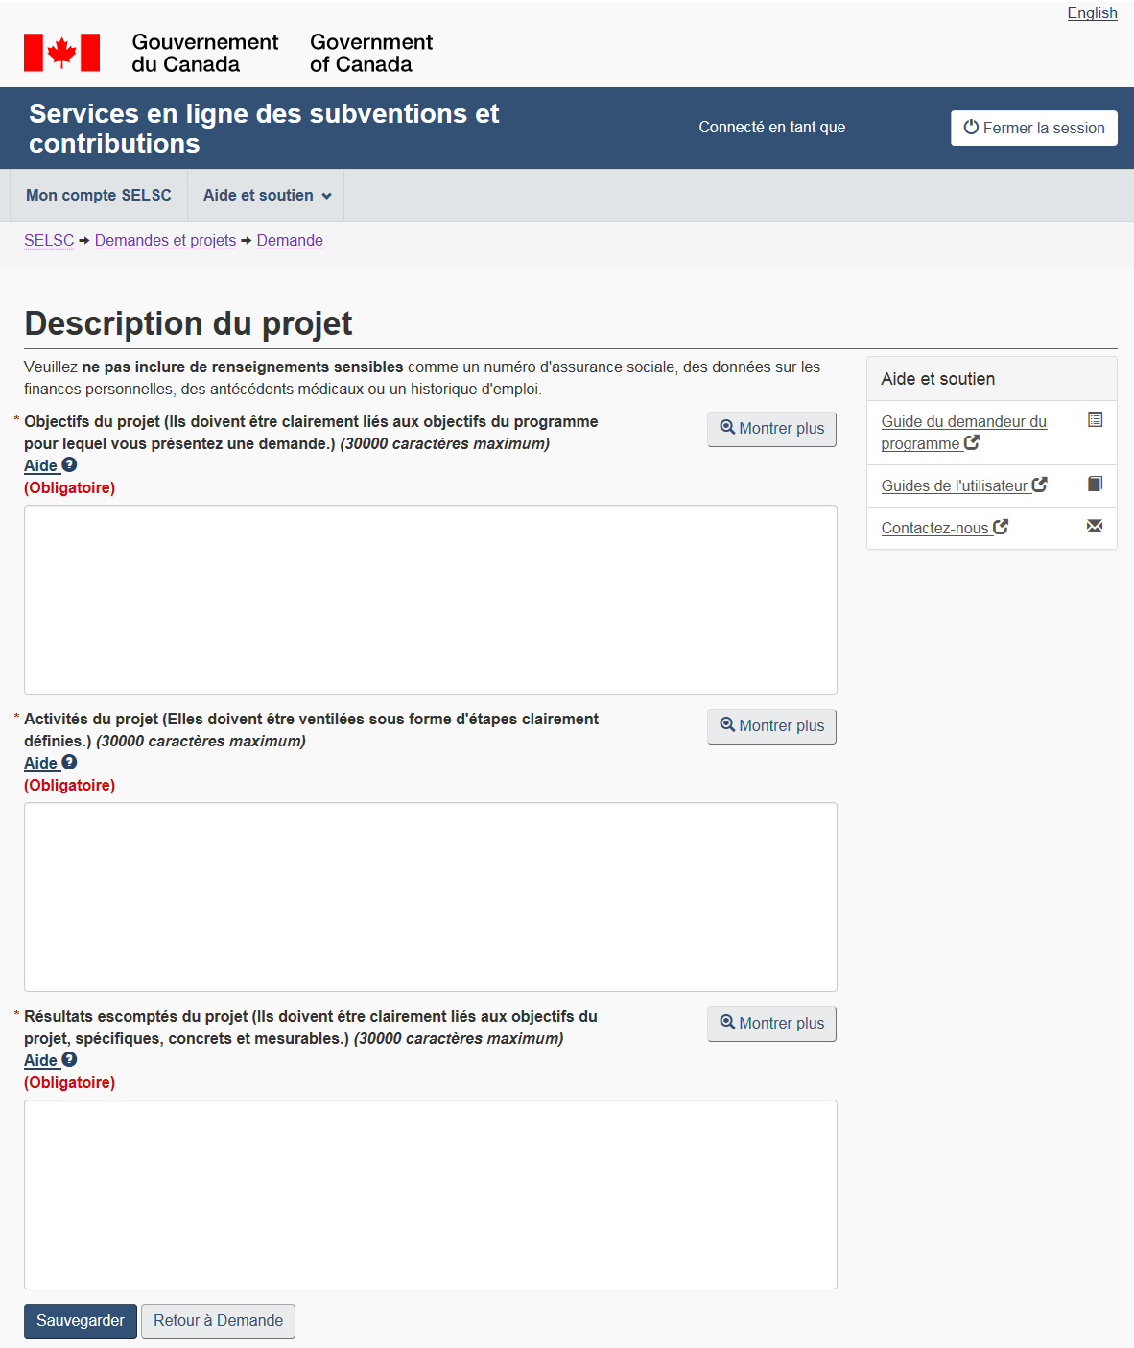Open the Mon compte SELSC menu item
Image resolution: width=1134 pixels, height=1348 pixels.
pos(99,196)
